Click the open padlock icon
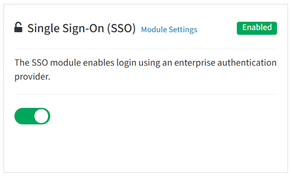This screenshot has height=177, width=291. [x=18, y=27]
